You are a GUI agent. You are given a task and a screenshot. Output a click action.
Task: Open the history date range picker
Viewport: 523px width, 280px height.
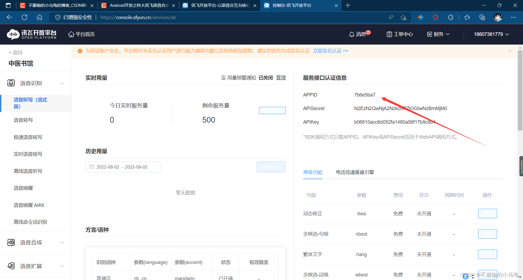(123, 167)
